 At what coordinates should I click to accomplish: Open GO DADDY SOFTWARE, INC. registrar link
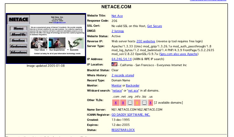pyautogui.click(x=131, y=114)
